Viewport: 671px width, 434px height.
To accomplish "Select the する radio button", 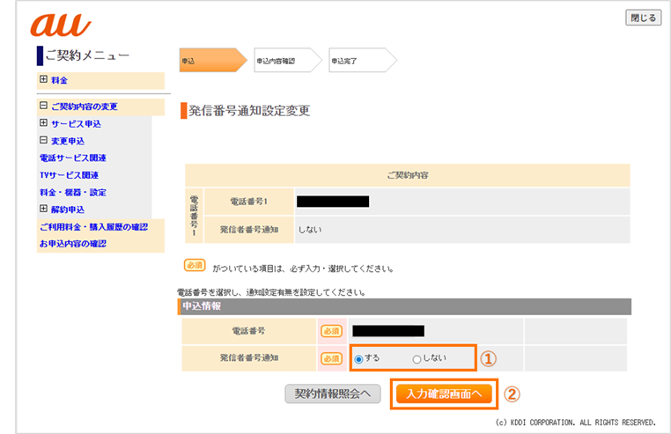I will 358,359.
